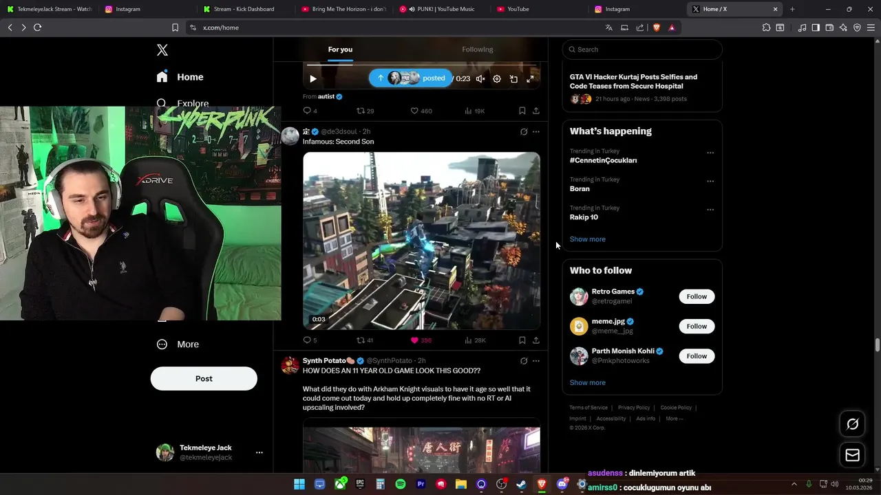Follow meme.jpg
The width and height of the screenshot is (881, 495).
697,327
